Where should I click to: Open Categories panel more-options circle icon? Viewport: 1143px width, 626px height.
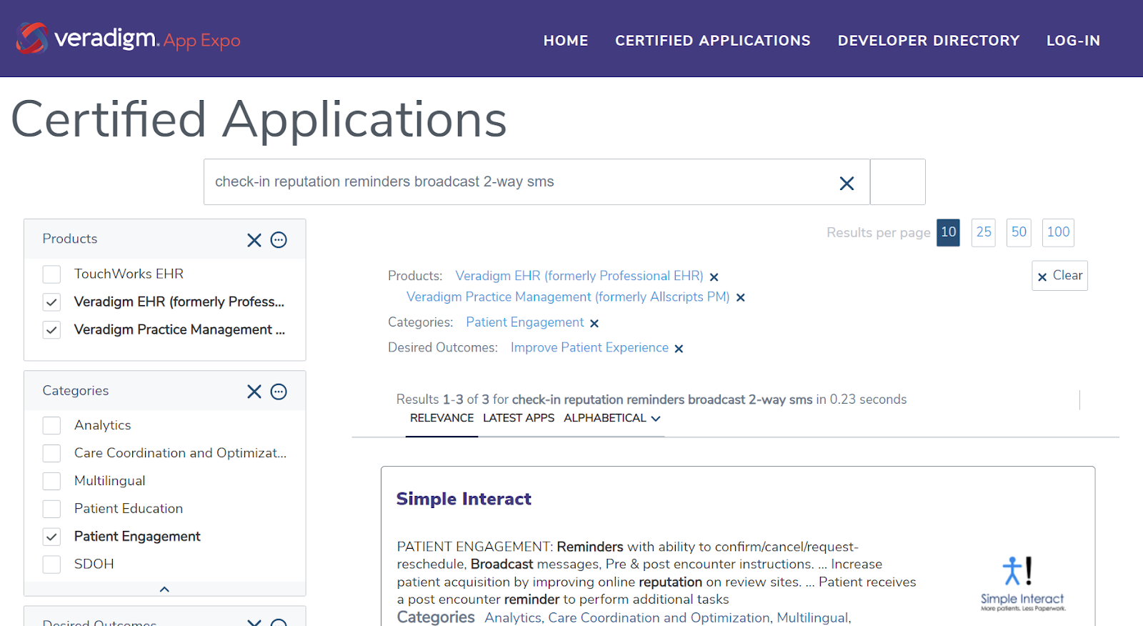coord(279,392)
